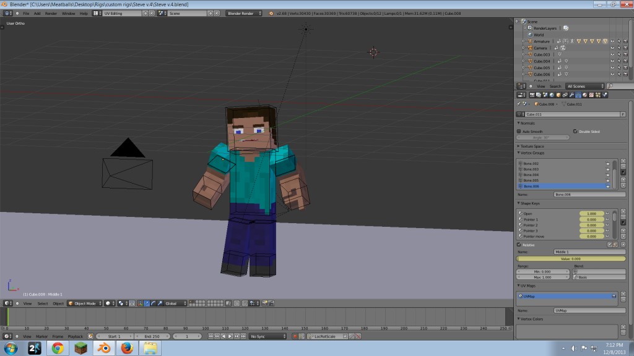
Task: Uncheck the Relative shape keys option
Action: [519, 244]
